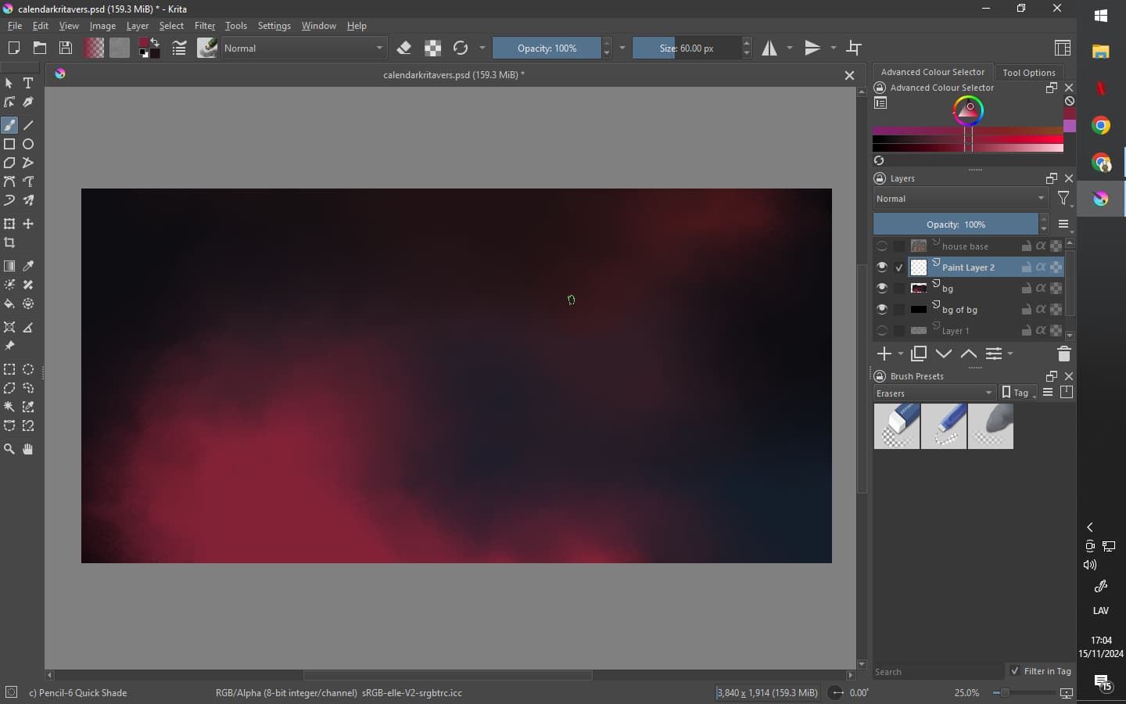This screenshot has width=1126, height=704.
Task: Open the brush blending mode Normal dropdown
Action: point(304,48)
